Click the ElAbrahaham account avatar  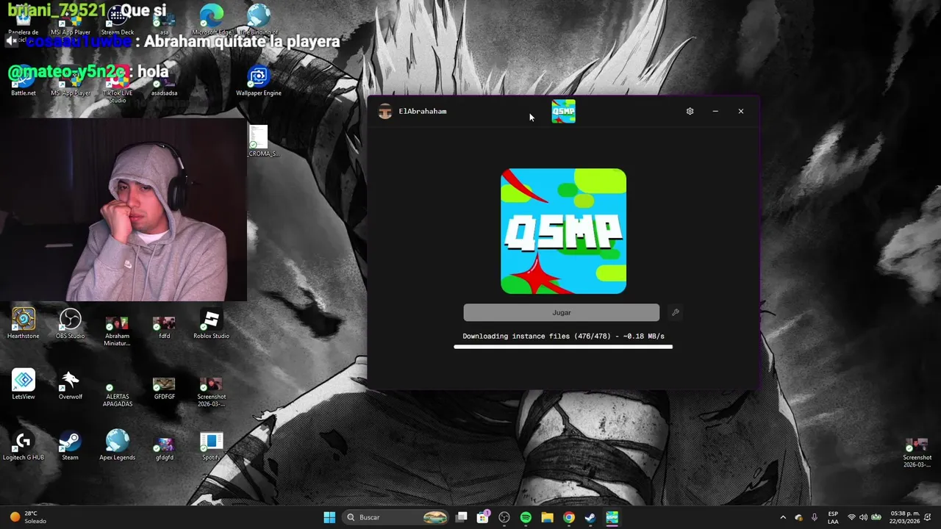click(385, 111)
